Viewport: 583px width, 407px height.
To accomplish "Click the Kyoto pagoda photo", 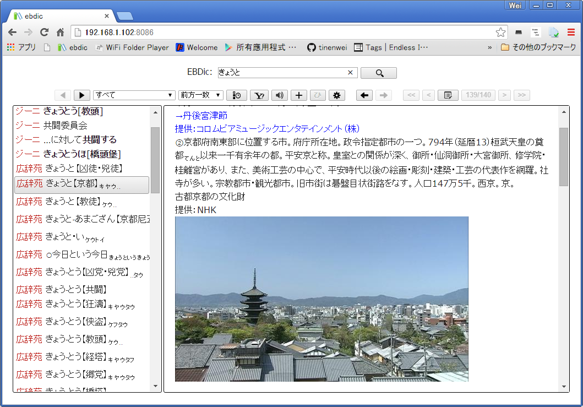I will coord(322,299).
